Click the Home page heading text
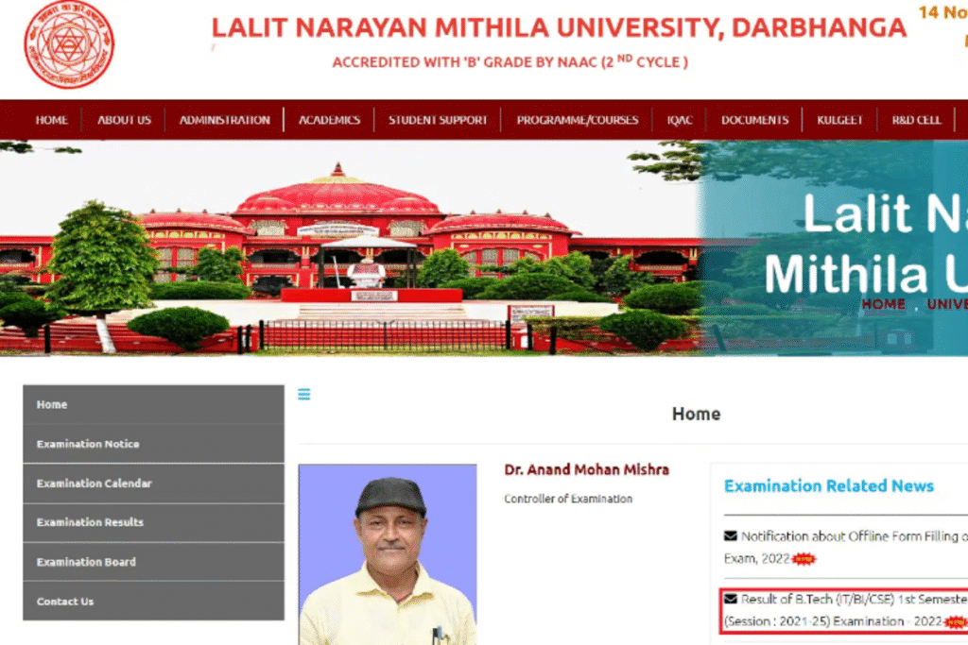The height and width of the screenshot is (645, 968). click(697, 414)
